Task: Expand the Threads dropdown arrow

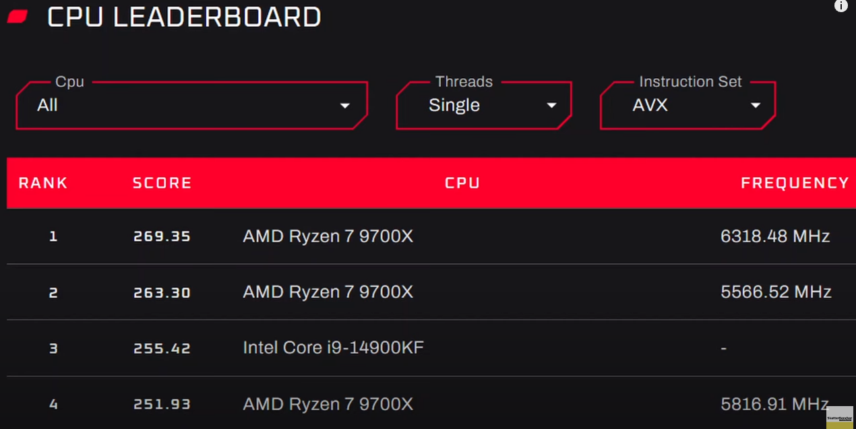Action: tap(551, 106)
